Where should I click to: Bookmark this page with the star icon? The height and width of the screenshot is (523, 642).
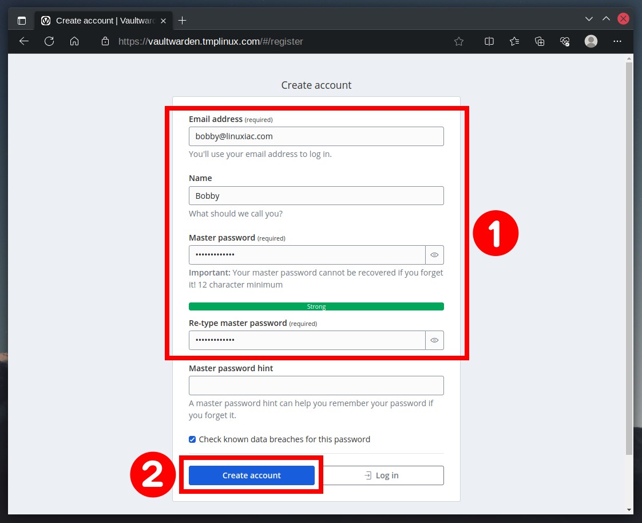(459, 41)
